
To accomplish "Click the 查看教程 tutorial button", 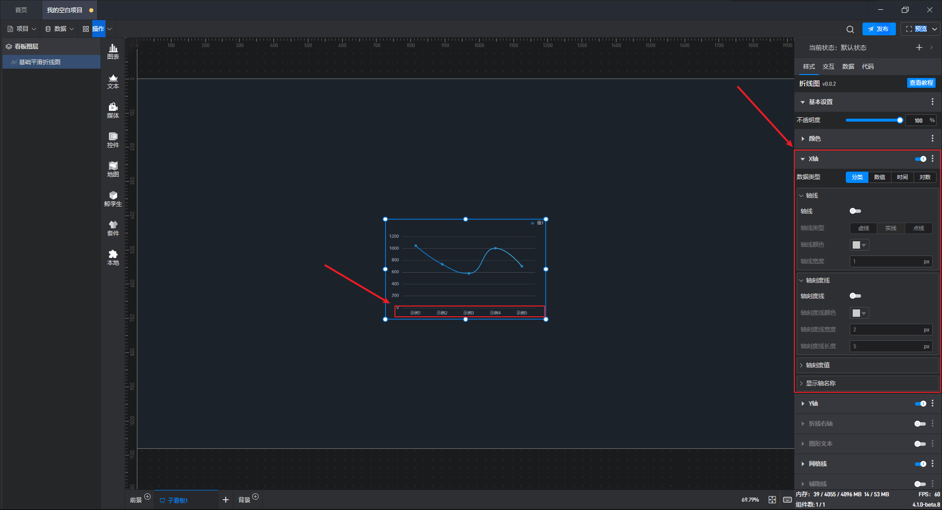I will tap(921, 83).
